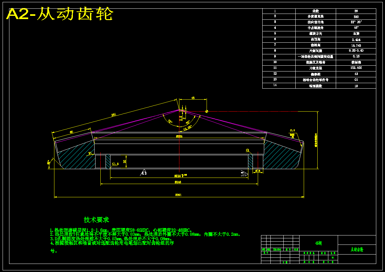
Task: Select the material label '45钢' in title block
Action: (x=319, y=243)
